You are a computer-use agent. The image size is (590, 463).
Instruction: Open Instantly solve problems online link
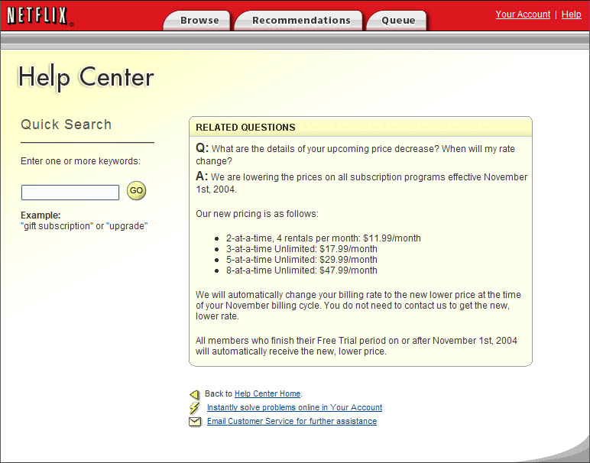[294, 407]
